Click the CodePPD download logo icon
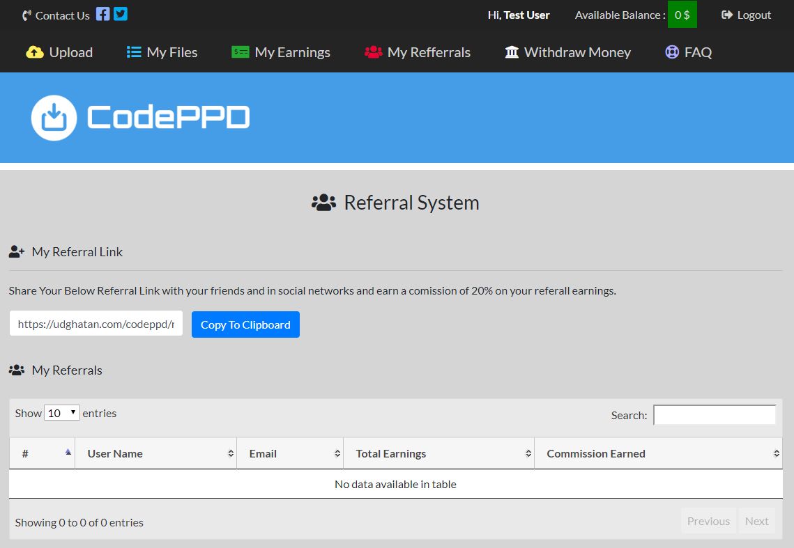Screen dimensions: 794x548 [54, 118]
